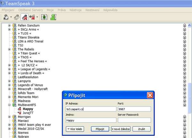
Task: Click the JurajTT muted user icon
Action: coord(20,113)
